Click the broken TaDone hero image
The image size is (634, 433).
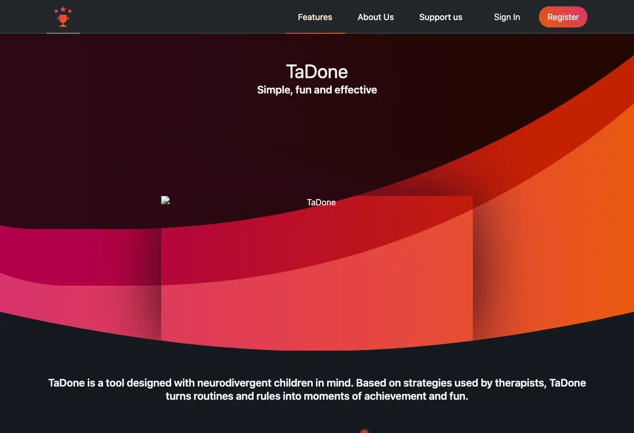coord(317,268)
